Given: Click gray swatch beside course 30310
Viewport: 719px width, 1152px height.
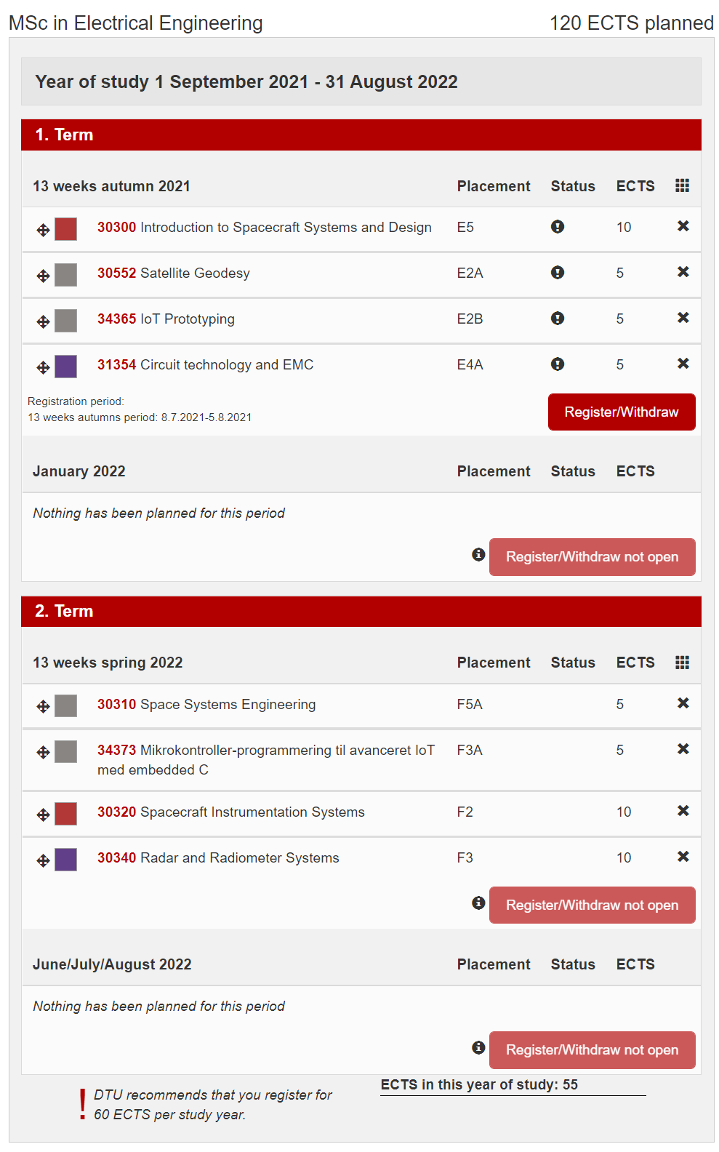Looking at the screenshot, I should coord(66,705).
